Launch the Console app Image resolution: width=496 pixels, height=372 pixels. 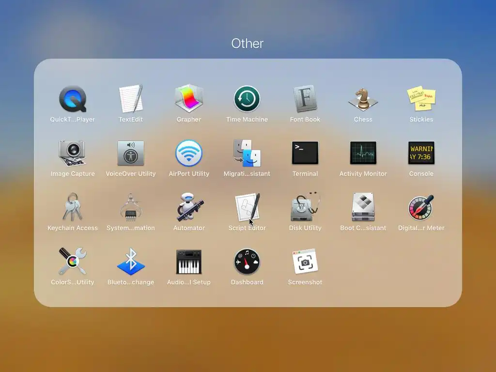pyautogui.click(x=421, y=153)
